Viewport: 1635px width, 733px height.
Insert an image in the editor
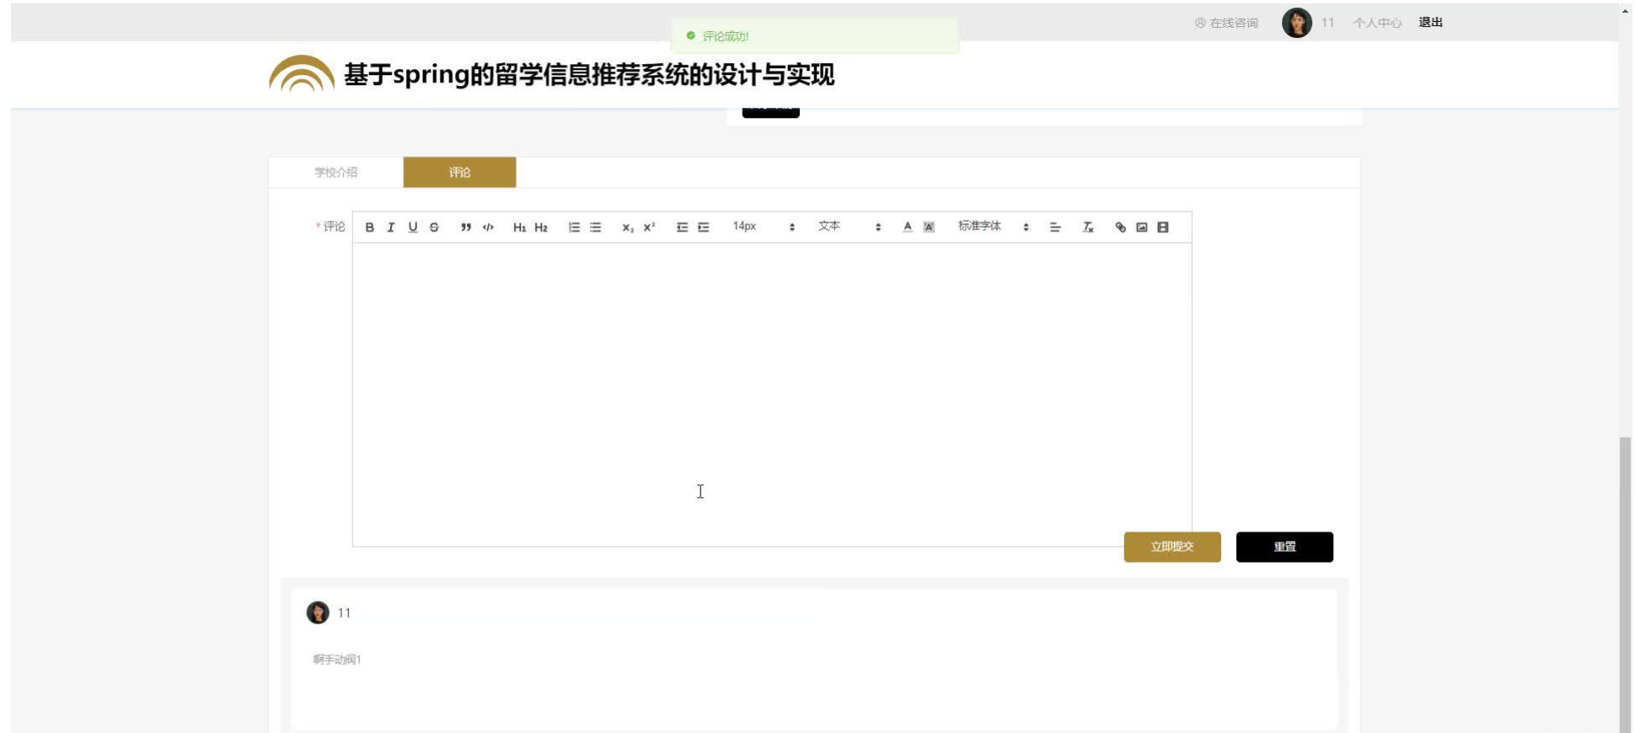(x=1142, y=227)
